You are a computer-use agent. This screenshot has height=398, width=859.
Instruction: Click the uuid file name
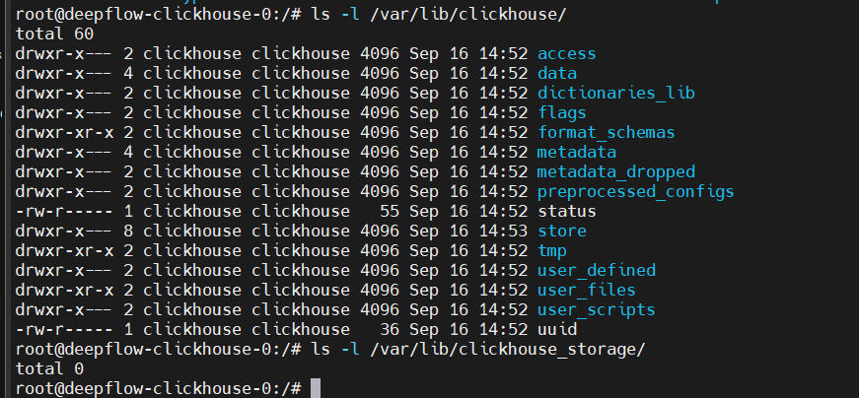click(556, 329)
